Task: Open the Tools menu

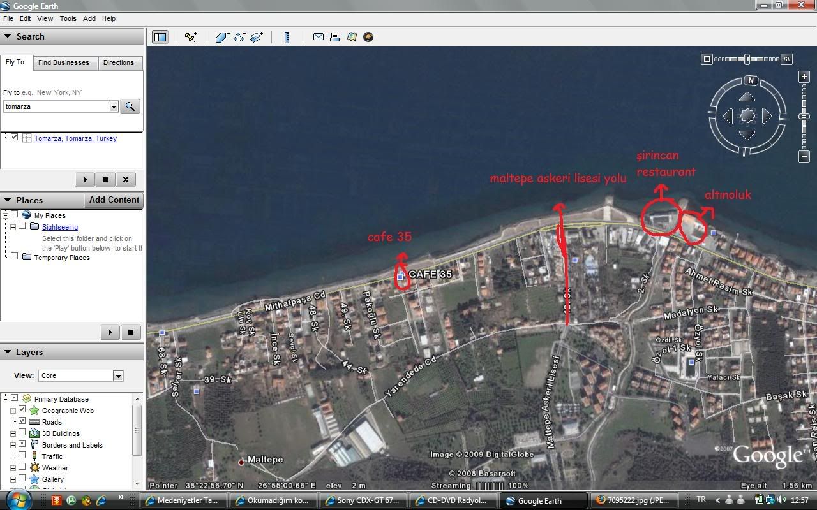Action: [68, 18]
